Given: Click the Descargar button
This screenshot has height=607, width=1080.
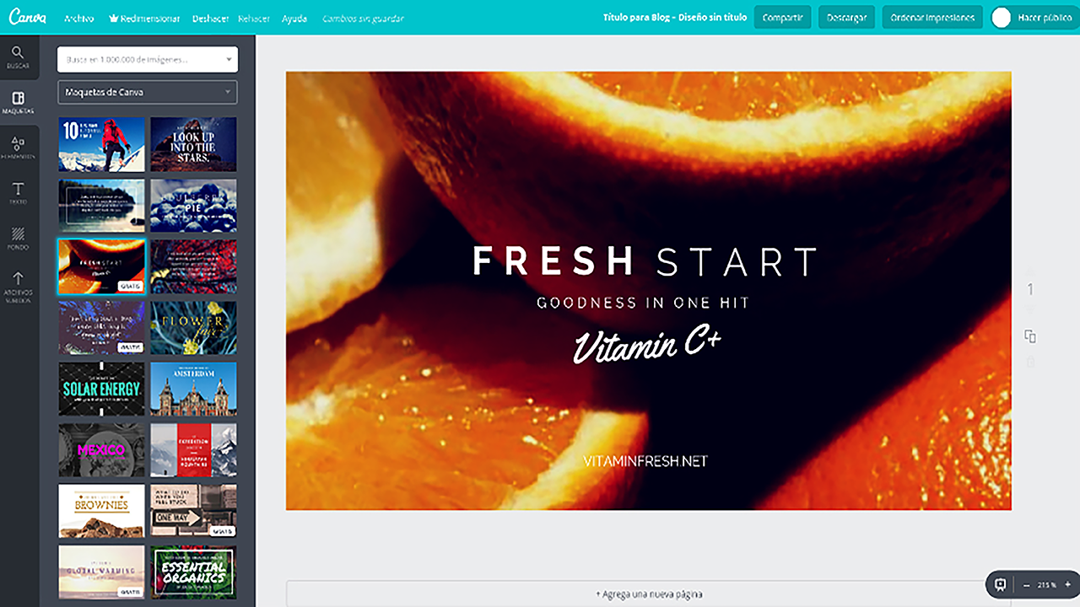Looking at the screenshot, I should coord(846,18).
